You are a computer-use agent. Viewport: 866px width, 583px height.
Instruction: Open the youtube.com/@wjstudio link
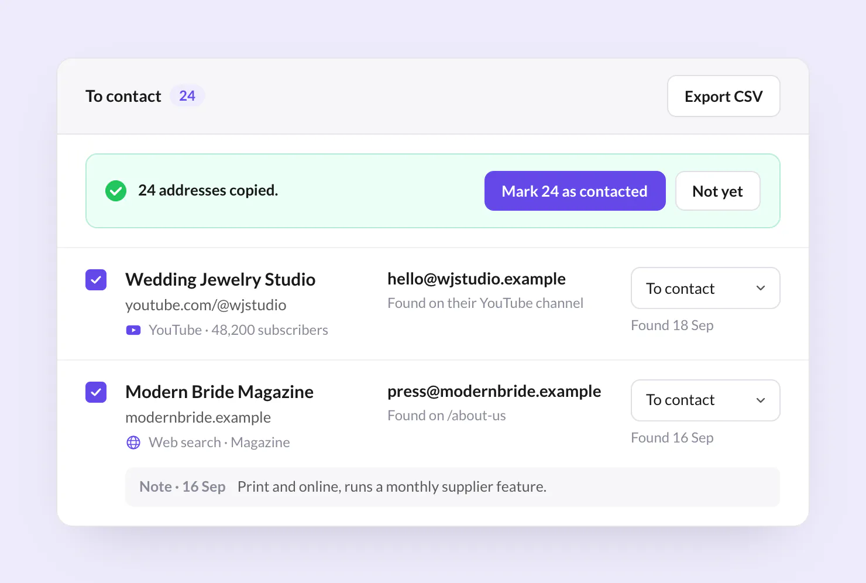pos(206,305)
